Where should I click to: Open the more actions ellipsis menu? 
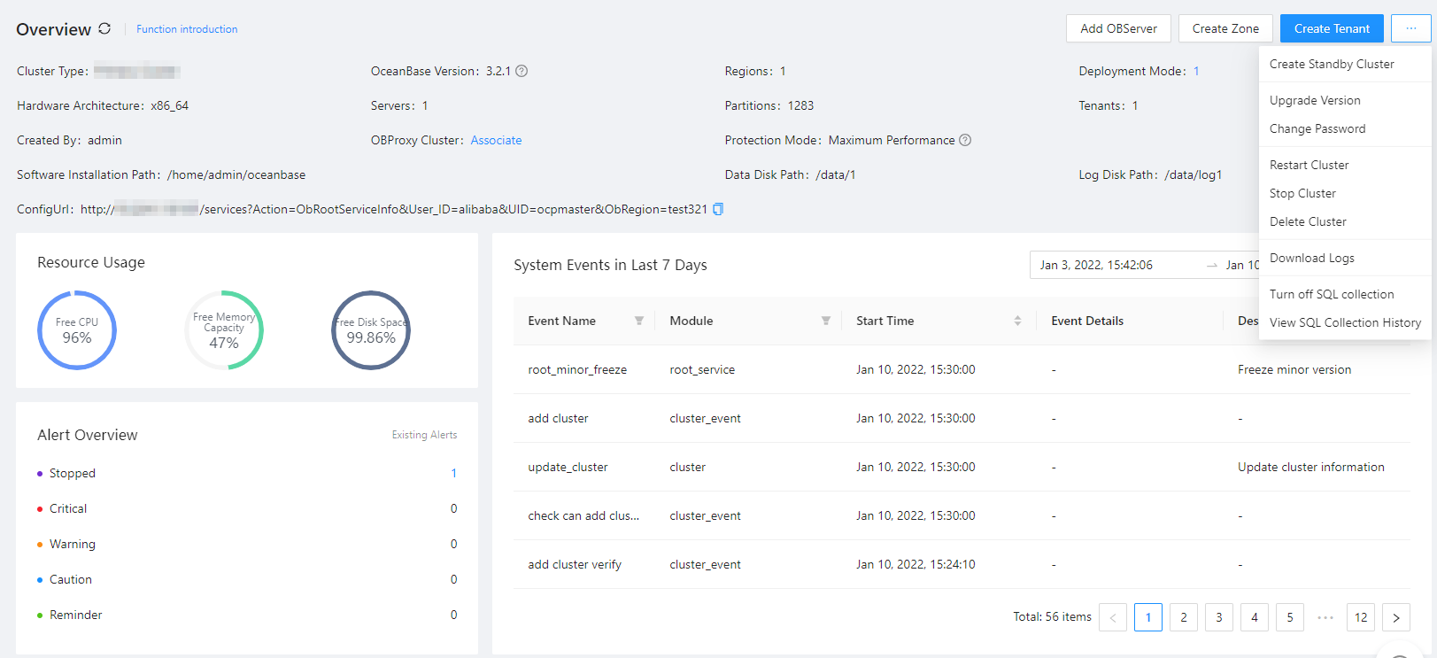point(1411,28)
